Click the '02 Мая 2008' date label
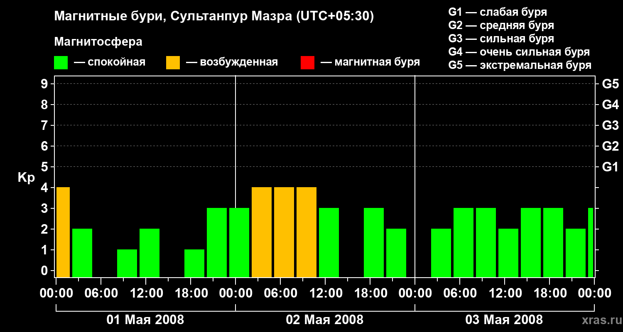This screenshot has height=332, width=623. [325, 320]
